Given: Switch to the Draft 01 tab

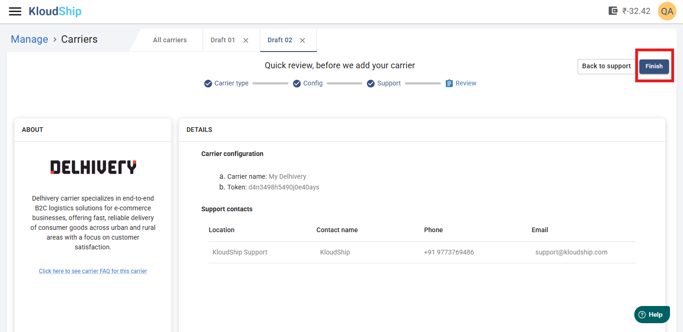Looking at the screenshot, I should tap(223, 40).
